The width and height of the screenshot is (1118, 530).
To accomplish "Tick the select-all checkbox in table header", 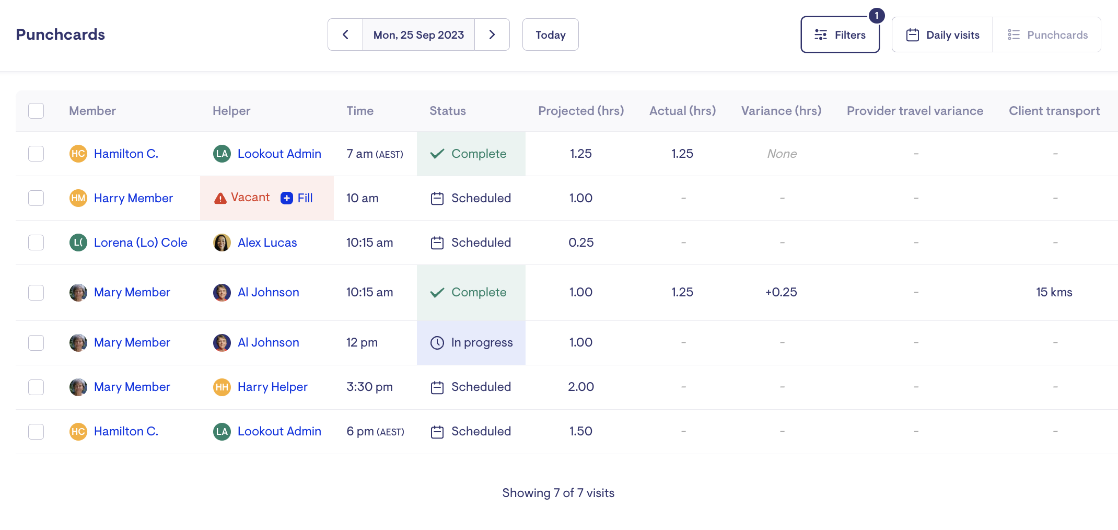I will click(x=36, y=111).
